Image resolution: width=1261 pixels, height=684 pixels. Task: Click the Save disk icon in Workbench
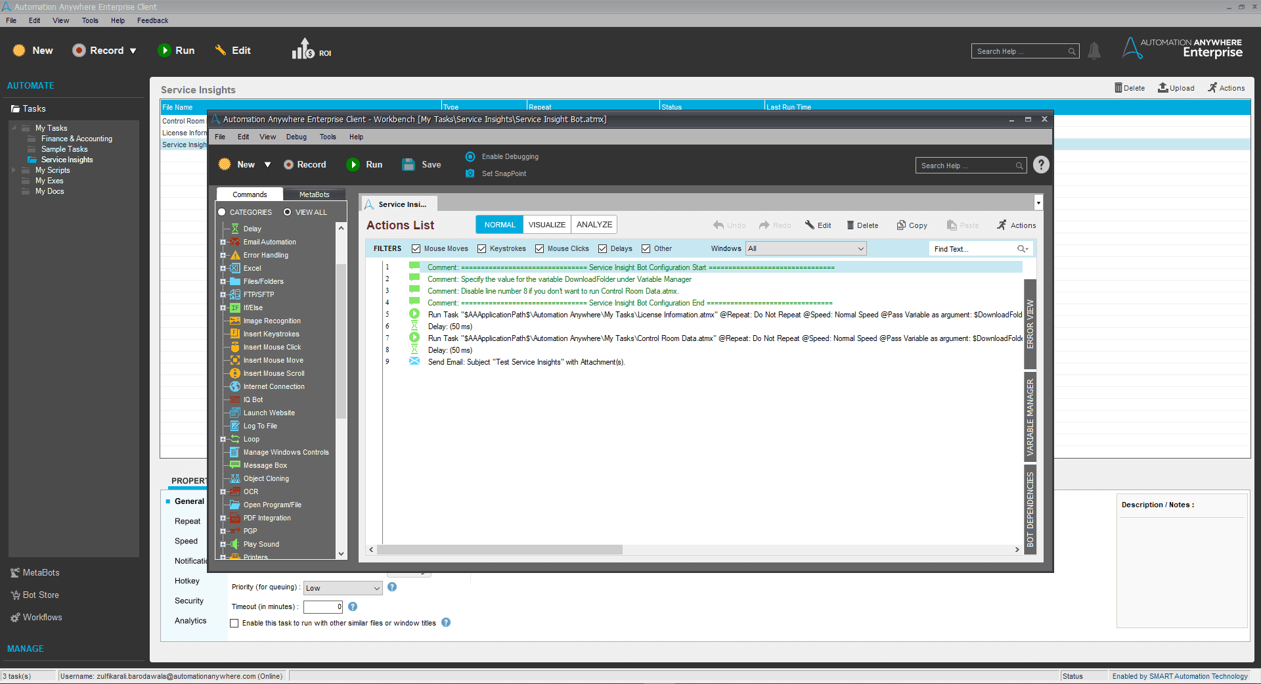pos(409,165)
